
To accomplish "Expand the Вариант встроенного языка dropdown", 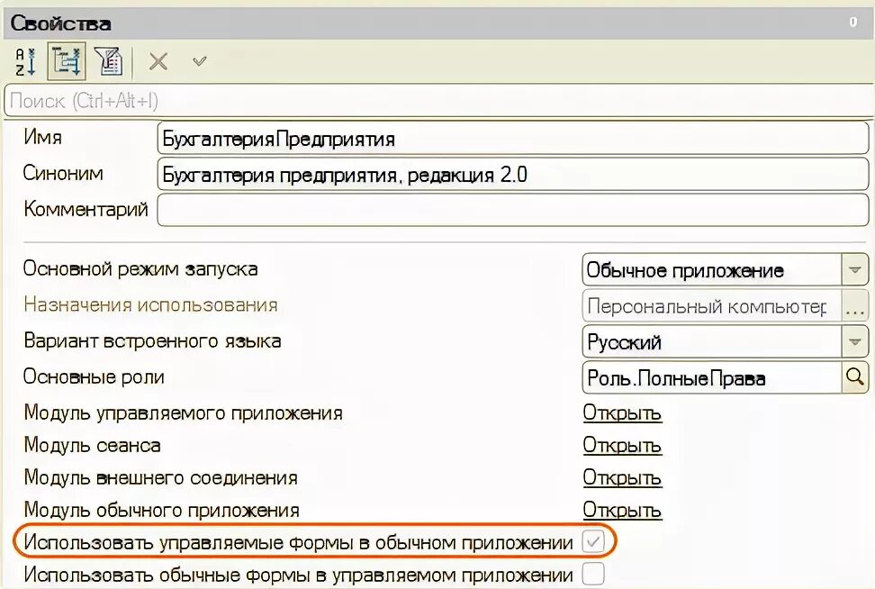I will tap(854, 341).
